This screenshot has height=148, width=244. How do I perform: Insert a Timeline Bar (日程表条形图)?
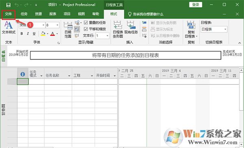(118, 30)
